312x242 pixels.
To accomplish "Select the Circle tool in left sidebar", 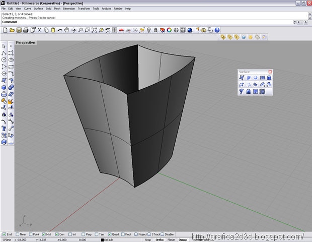I will [x=4, y=60].
